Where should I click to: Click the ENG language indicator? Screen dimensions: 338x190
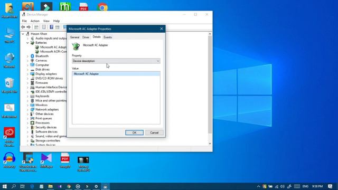coord(305,186)
